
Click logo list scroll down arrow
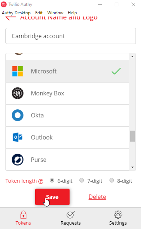(x=132, y=167)
